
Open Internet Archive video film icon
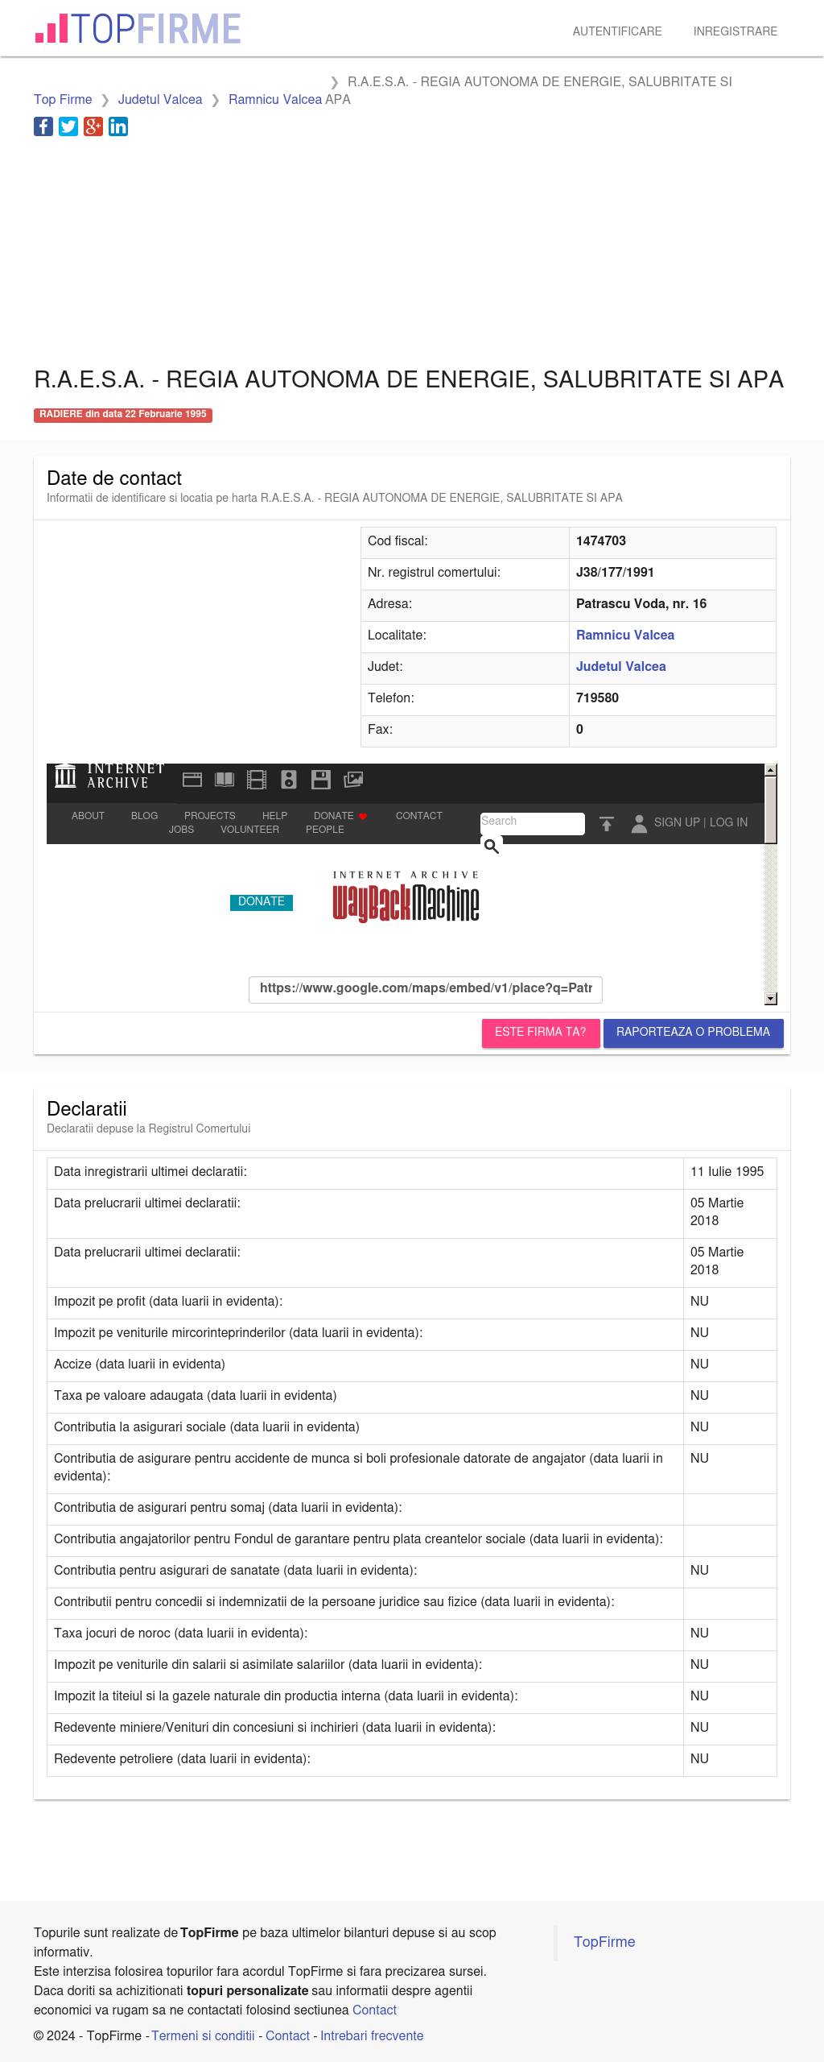point(257,780)
